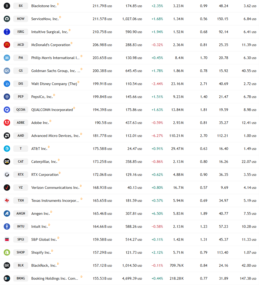Screen dimensions: 259x285
Task: Open the AMGN ticker badge
Action: click(x=21, y=213)
